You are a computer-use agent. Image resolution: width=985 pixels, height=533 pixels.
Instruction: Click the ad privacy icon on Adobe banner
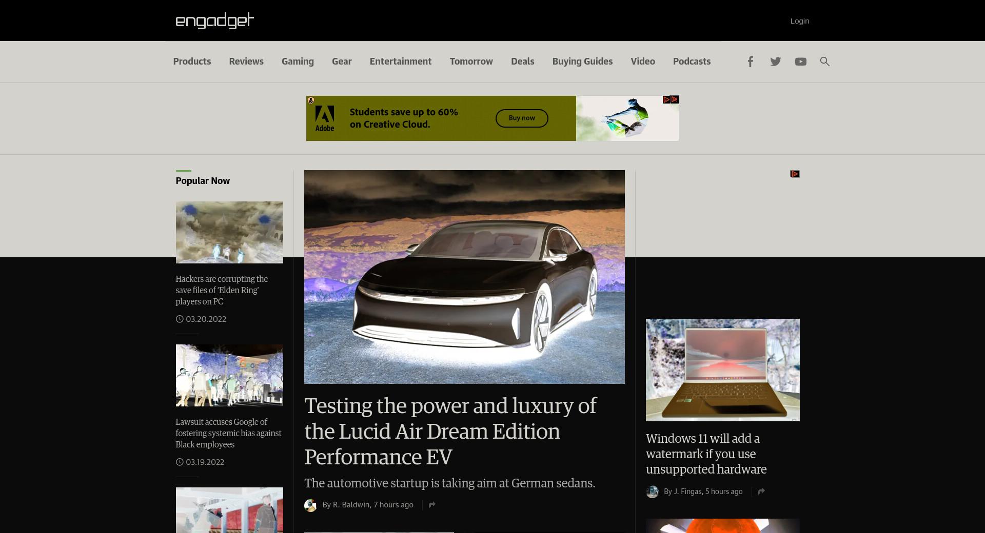(x=310, y=100)
